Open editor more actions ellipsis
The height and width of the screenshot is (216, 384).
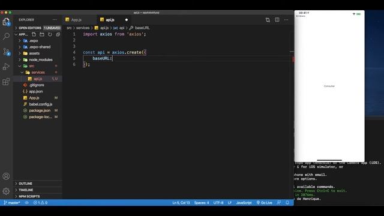[286, 20]
